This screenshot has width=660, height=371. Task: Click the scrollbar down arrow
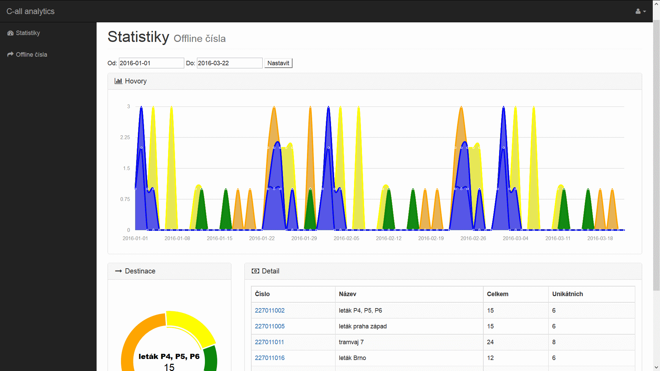(x=656, y=368)
